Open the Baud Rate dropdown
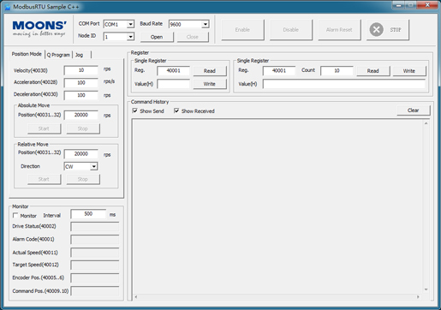 click(x=206, y=24)
